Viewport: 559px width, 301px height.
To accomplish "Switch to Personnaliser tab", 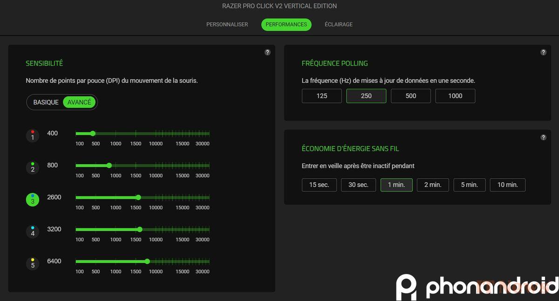I will (227, 24).
